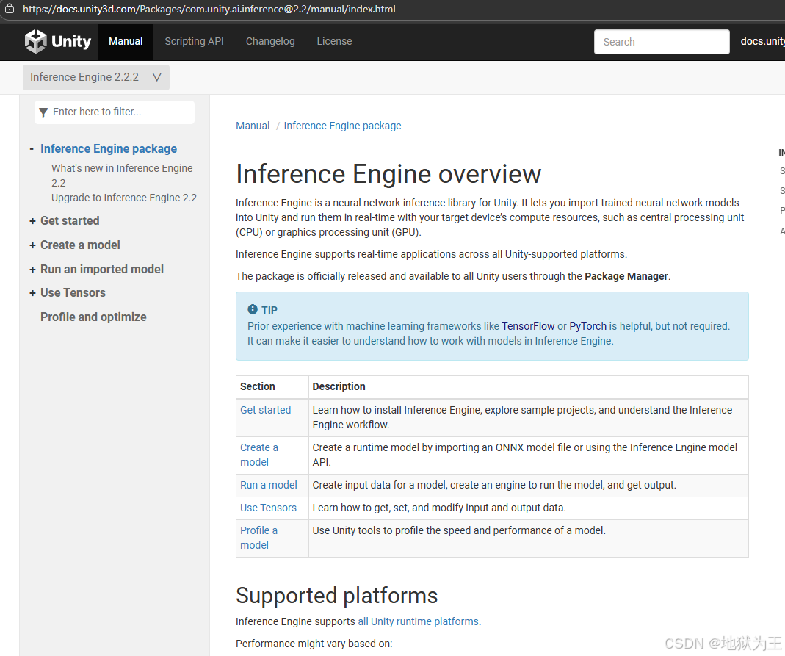Click the Search input field
This screenshot has width=785, height=656.
(662, 42)
